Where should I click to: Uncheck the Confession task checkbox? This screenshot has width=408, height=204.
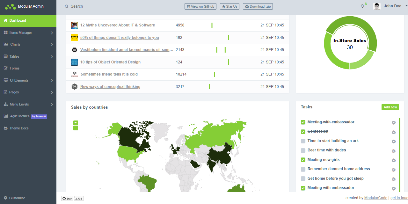(x=303, y=132)
